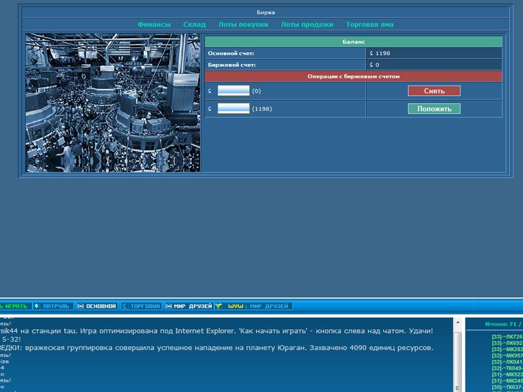Select player [31]-~МК245 in the list
The width and height of the screenshot is (523, 392).
tap(507, 381)
